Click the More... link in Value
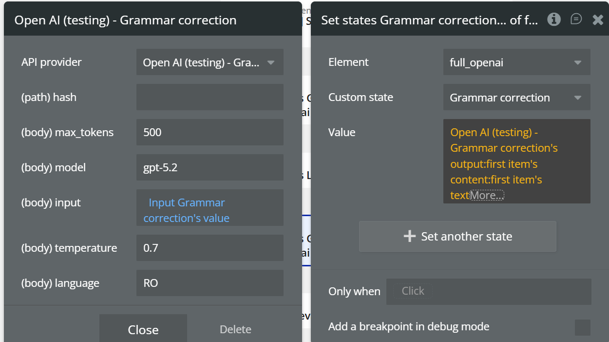 click(486, 196)
